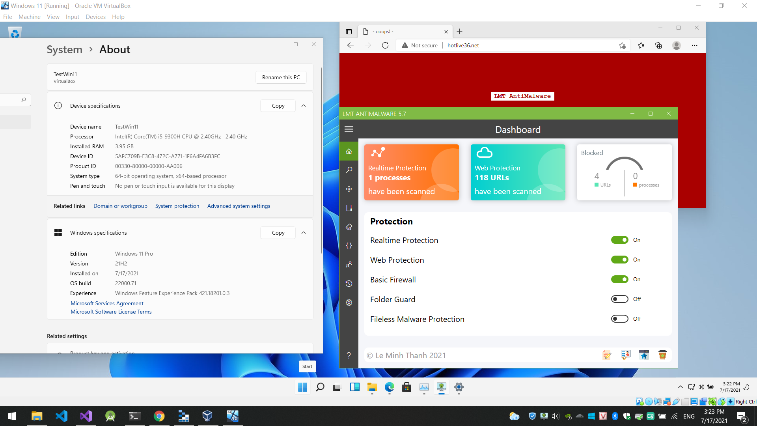Screen dimensions: 757x426
Task: Click the magnifier scan icon in LMT sidebar
Action: click(x=349, y=170)
